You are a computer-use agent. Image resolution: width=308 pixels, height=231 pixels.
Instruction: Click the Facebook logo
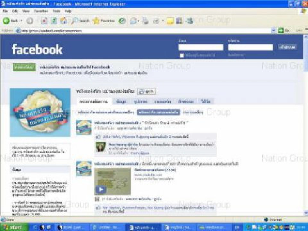click(x=37, y=49)
